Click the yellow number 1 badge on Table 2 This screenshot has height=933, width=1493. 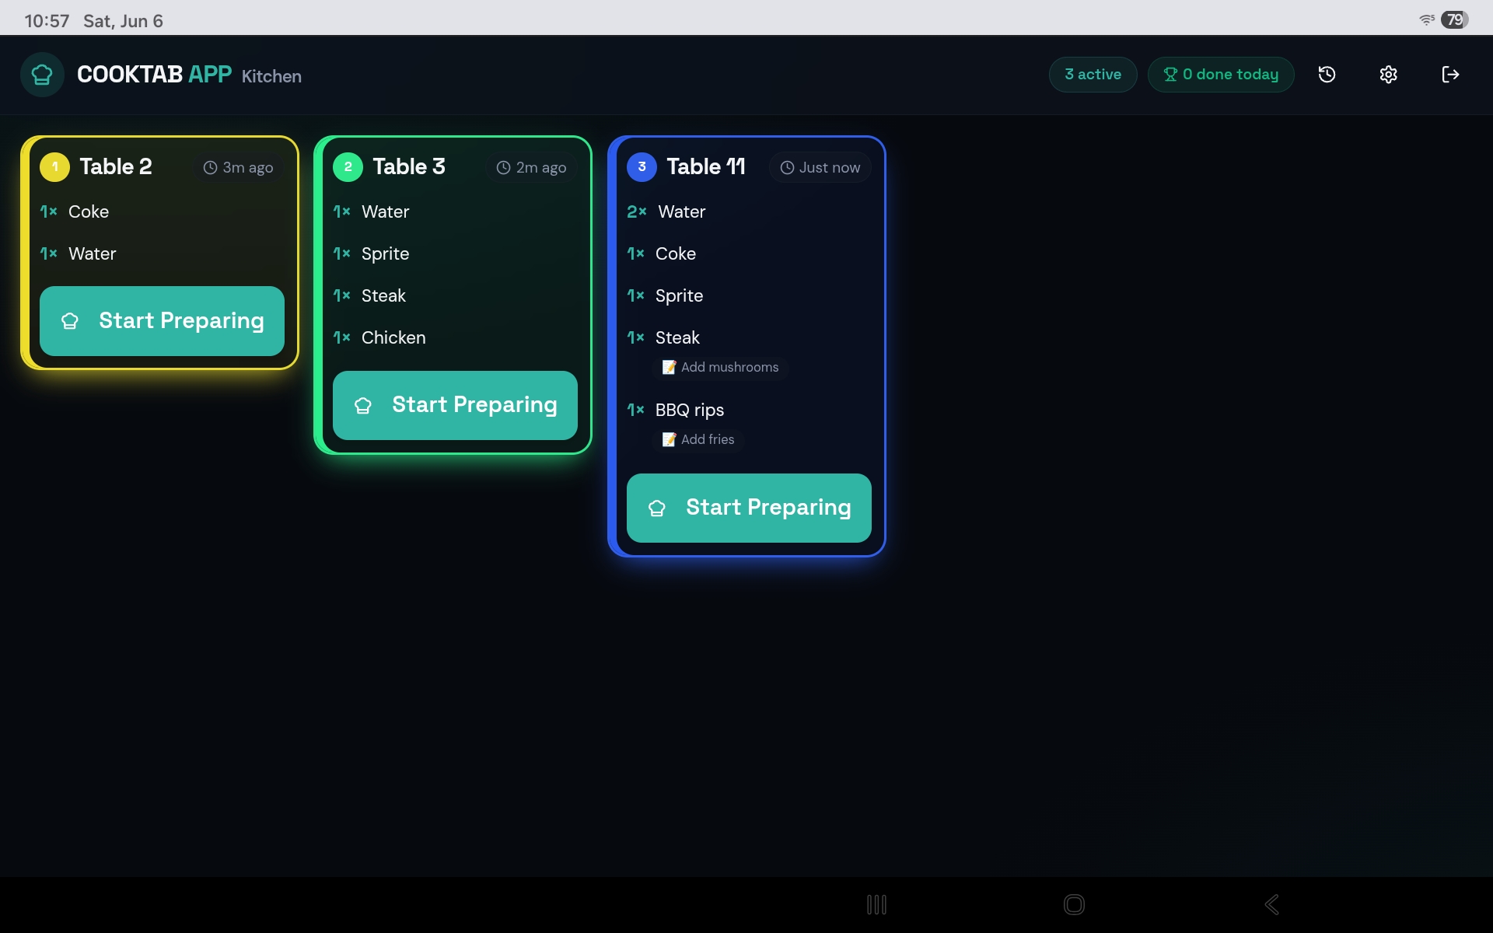tap(54, 166)
